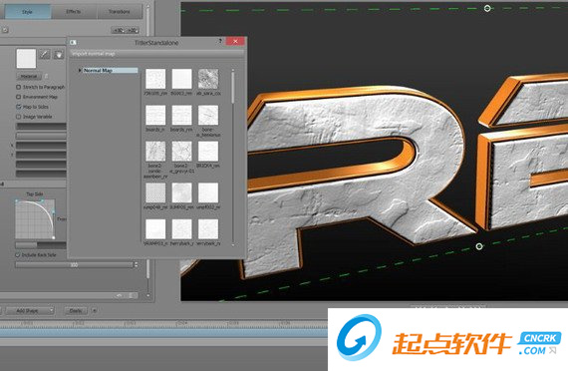Click the button right of Add Shape
This screenshot has height=371, width=568.
[76, 311]
